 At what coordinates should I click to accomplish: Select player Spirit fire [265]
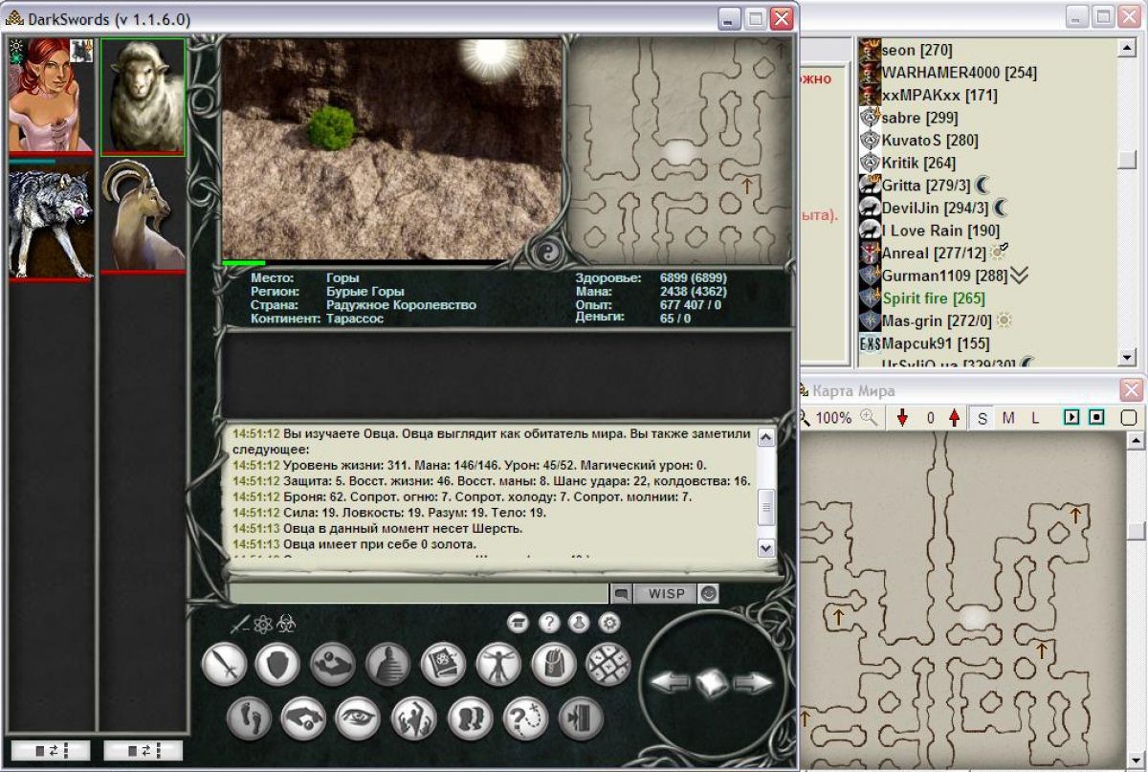coord(933,298)
